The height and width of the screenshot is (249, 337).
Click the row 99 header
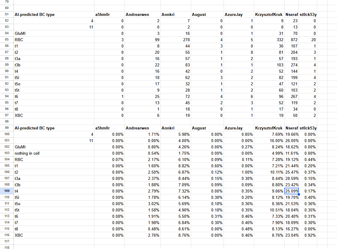(x=7, y=128)
